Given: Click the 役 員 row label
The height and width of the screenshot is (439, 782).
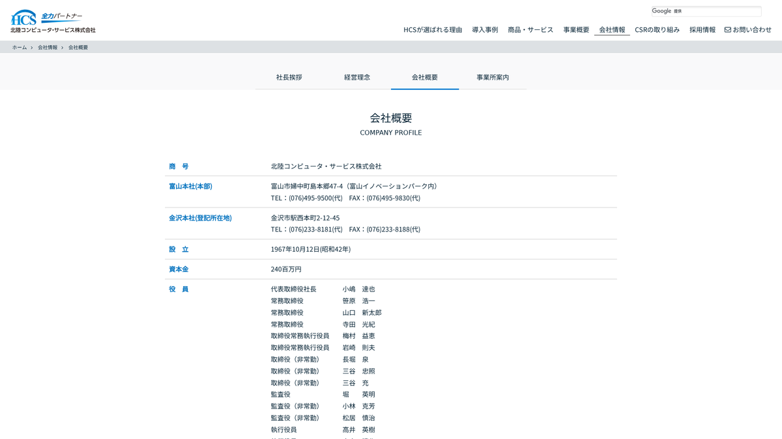Looking at the screenshot, I should 179,289.
